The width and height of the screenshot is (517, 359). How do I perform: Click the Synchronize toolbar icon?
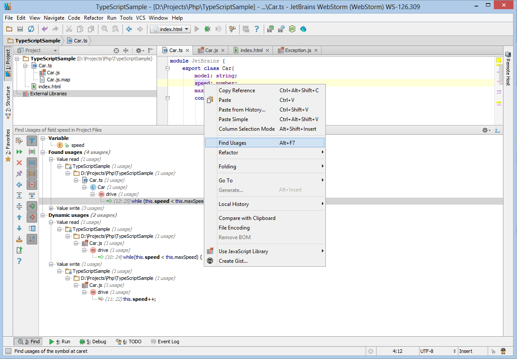click(31, 29)
